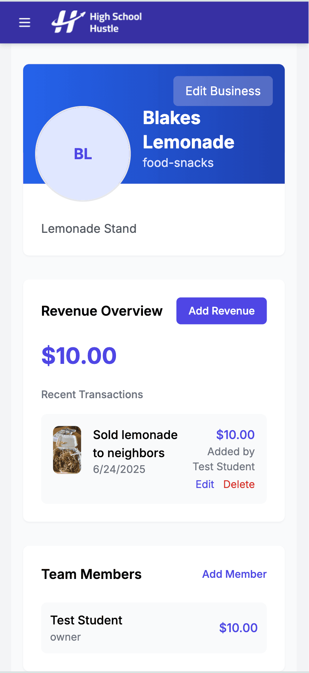This screenshot has height=673, width=309.
Task: Click the Blakes Lemonade business title
Action: pos(188,130)
